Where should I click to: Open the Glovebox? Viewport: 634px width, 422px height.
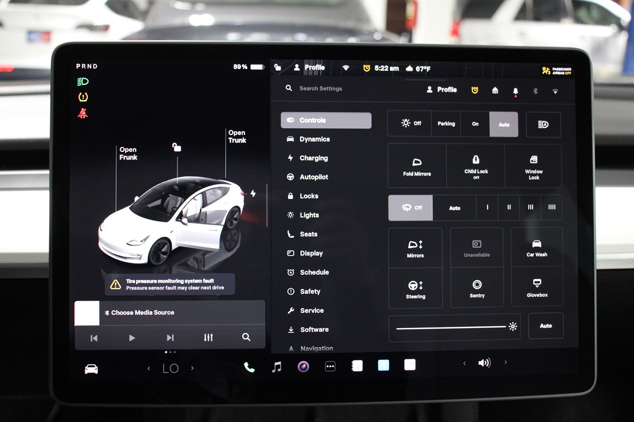pos(537,287)
